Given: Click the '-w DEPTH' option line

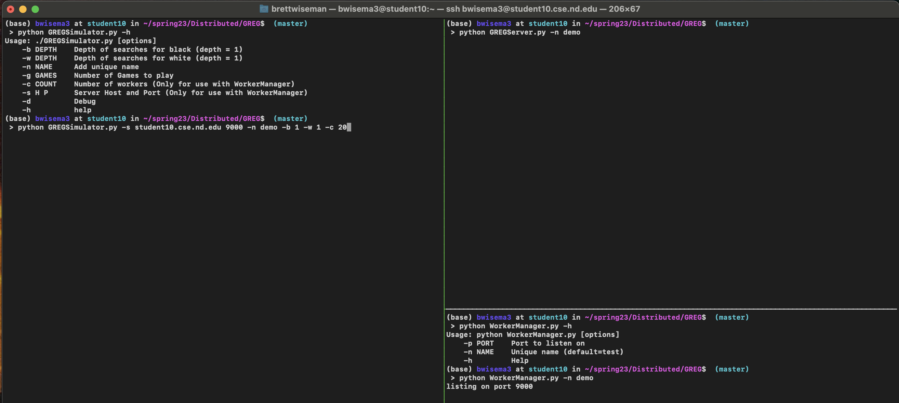Looking at the screenshot, I should pyautogui.click(x=132, y=58).
